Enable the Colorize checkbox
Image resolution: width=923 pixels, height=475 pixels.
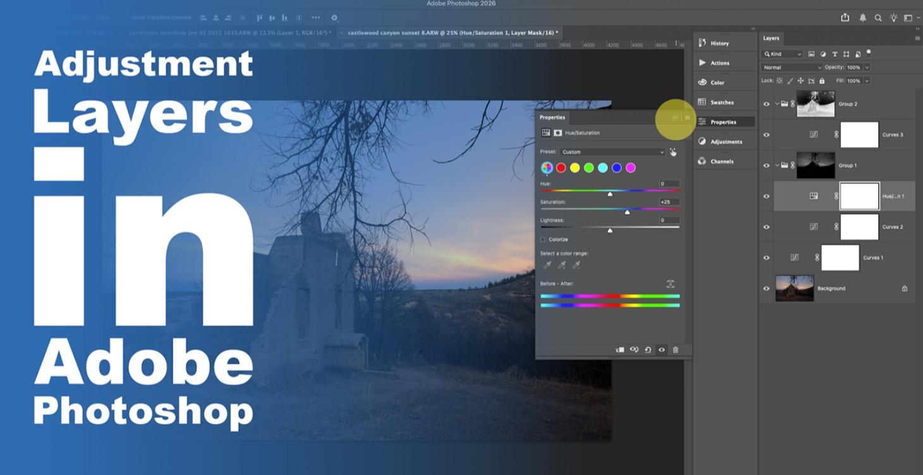(x=542, y=239)
